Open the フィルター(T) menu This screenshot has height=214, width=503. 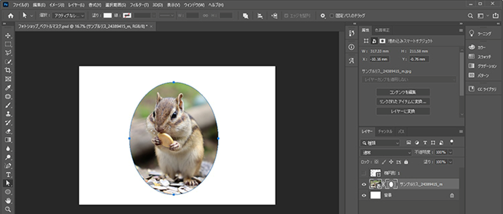coord(140,5)
